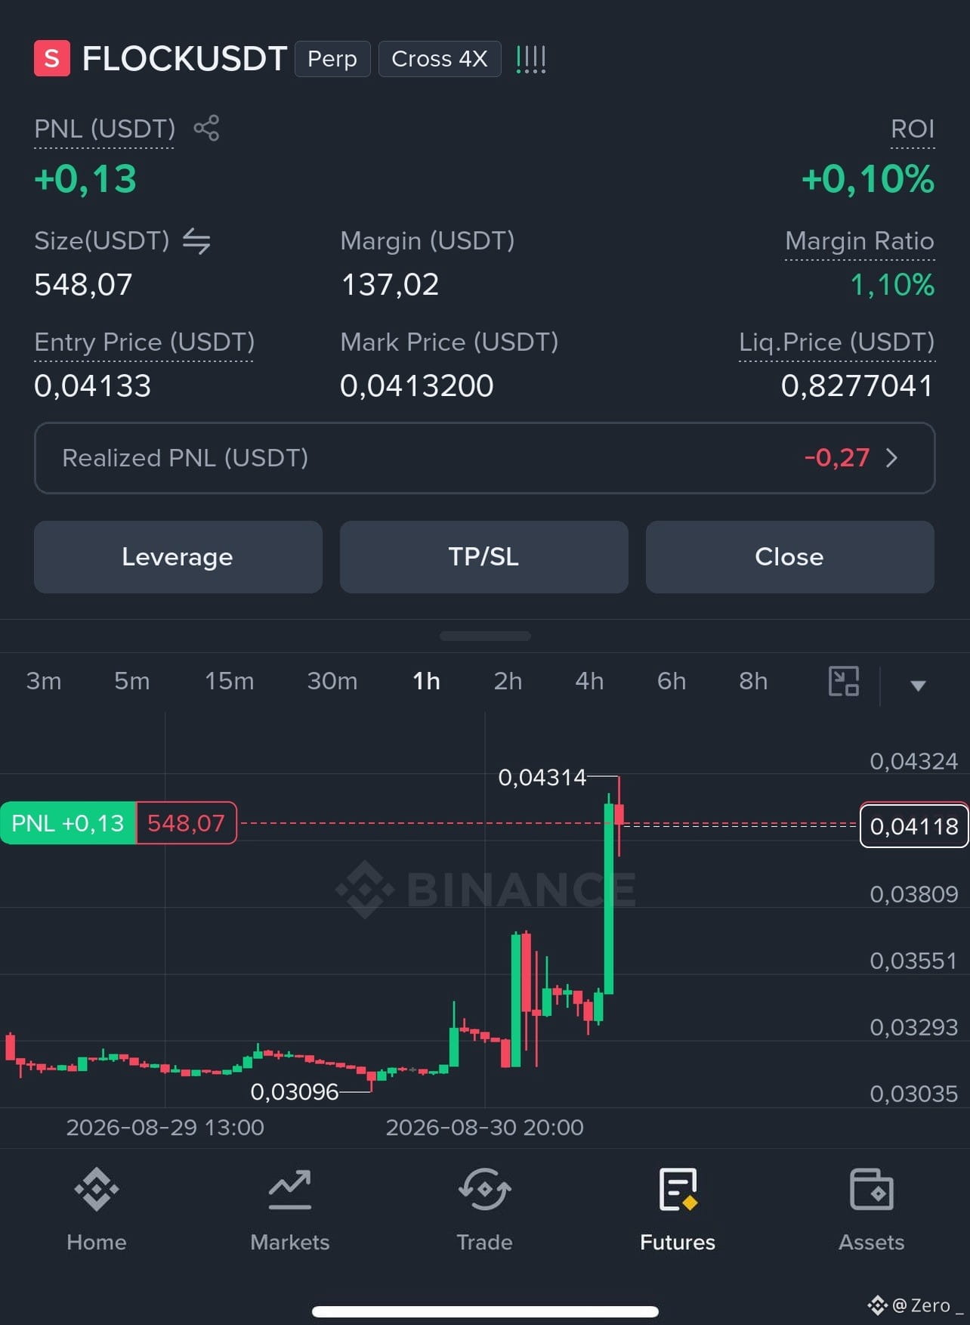
Task: Tap the Liq.Price value 0,8277041
Action: coord(857,386)
